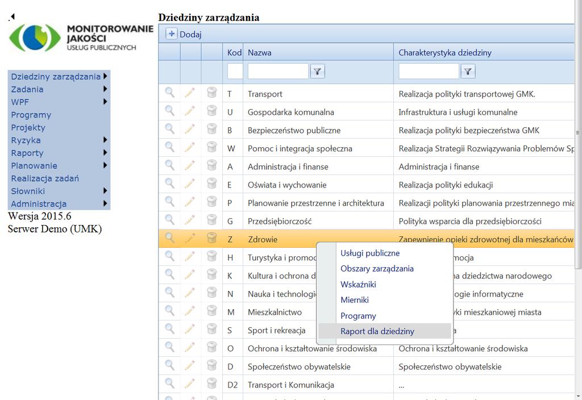
Task: Open Projekty in left sidebar
Action: pos(28,127)
